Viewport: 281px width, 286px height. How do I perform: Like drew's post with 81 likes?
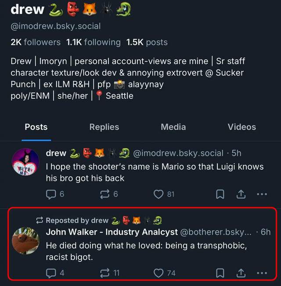pos(159,194)
